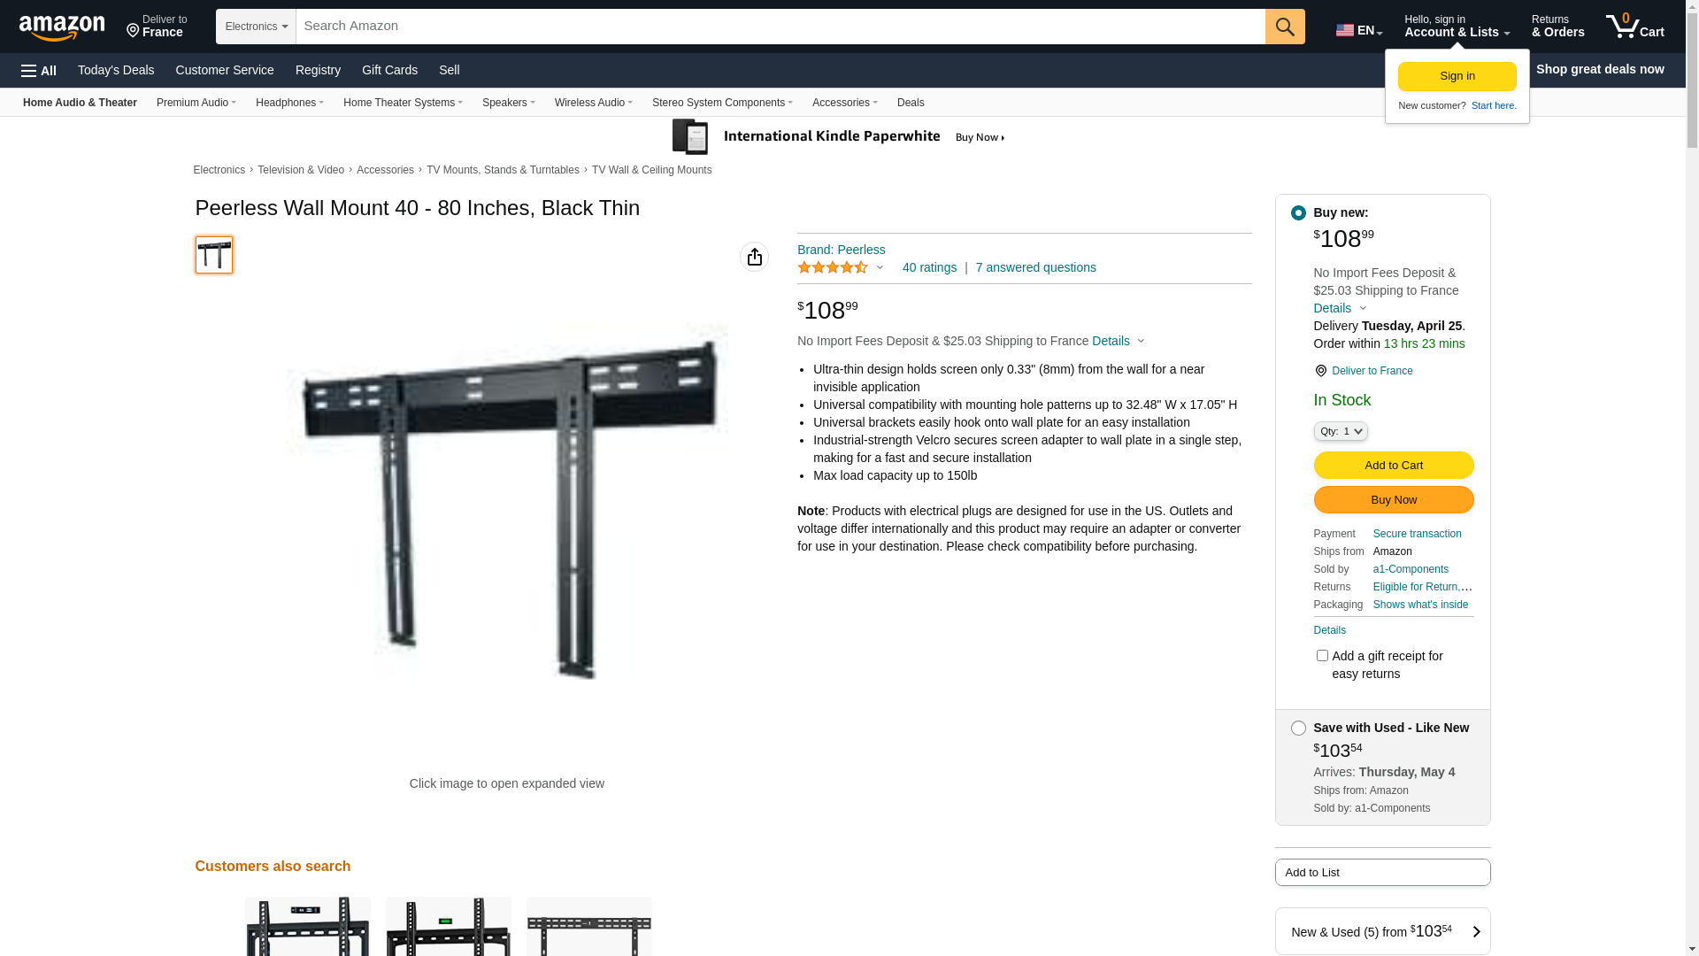The image size is (1699, 956).
Task: Open the 7 answered questions link
Action: (1035, 267)
